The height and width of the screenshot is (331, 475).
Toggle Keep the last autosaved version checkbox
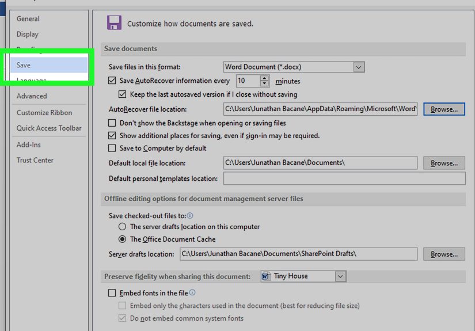tap(123, 94)
